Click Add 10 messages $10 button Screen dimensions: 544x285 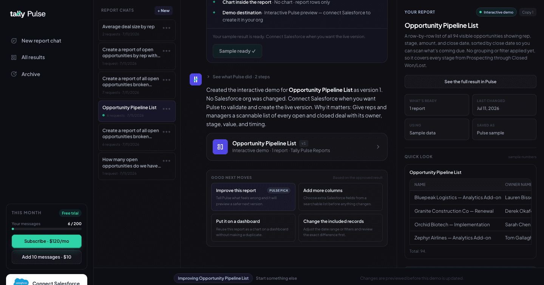click(x=46, y=257)
